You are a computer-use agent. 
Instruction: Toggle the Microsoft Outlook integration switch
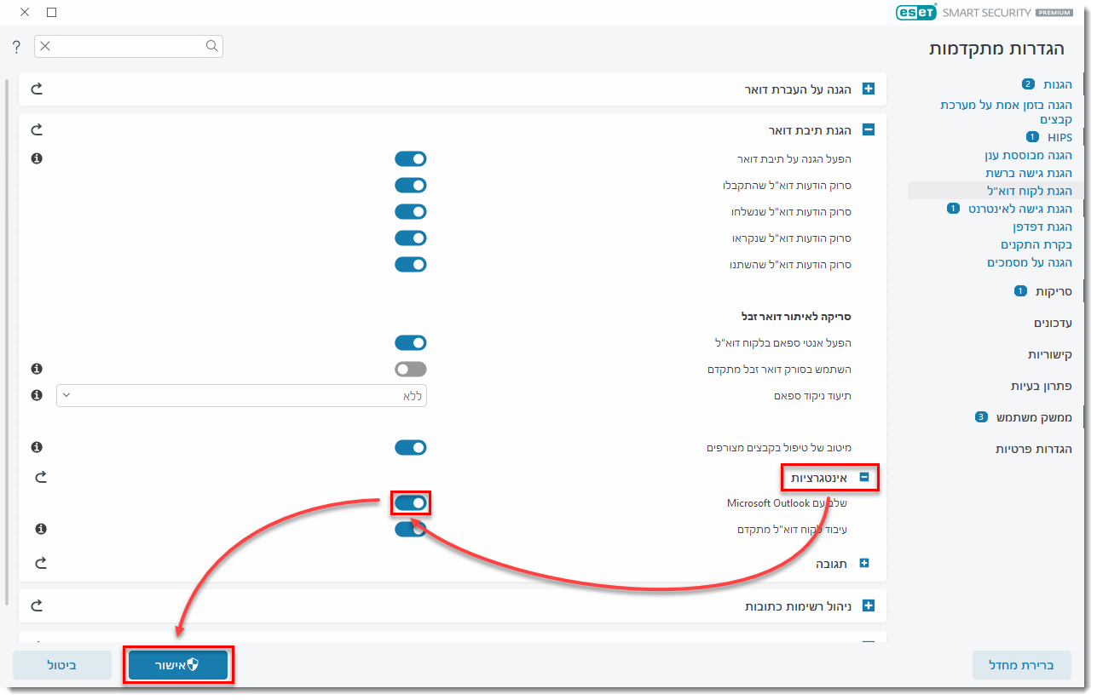pyautogui.click(x=410, y=502)
